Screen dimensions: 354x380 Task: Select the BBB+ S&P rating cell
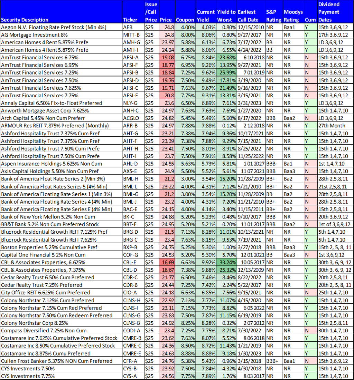pyautogui.click(x=274, y=361)
